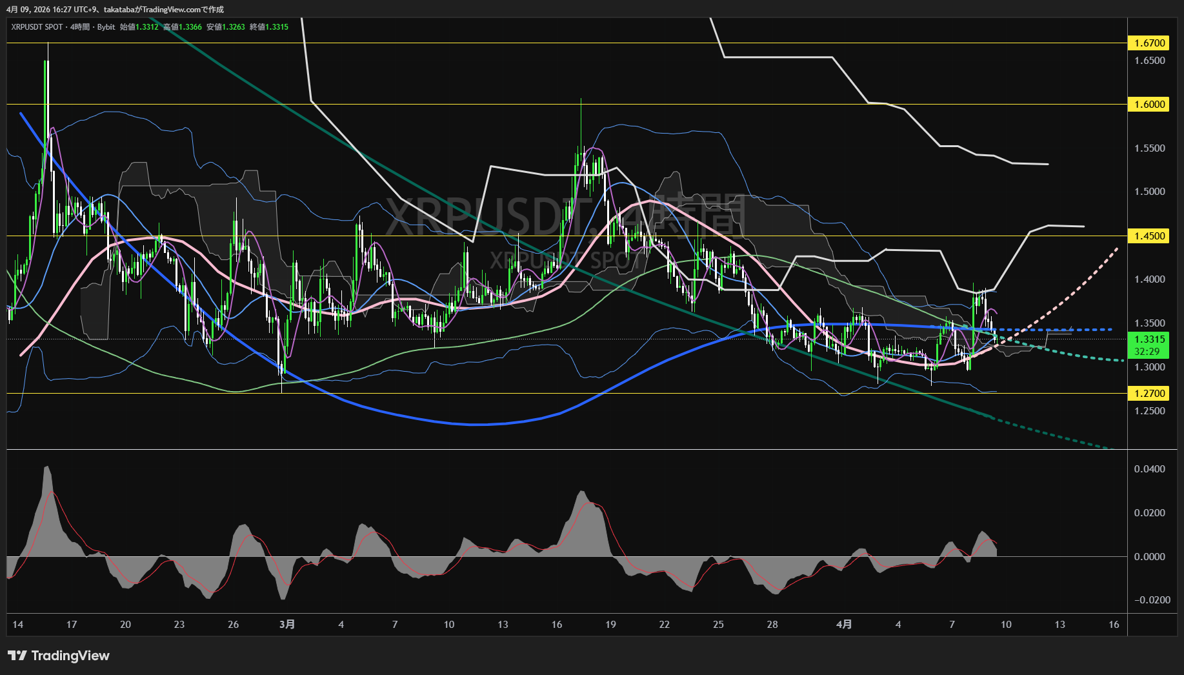Click the −0.0200 indicator scale value
Image resolution: width=1184 pixels, height=675 pixels.
coord(1152,600)
